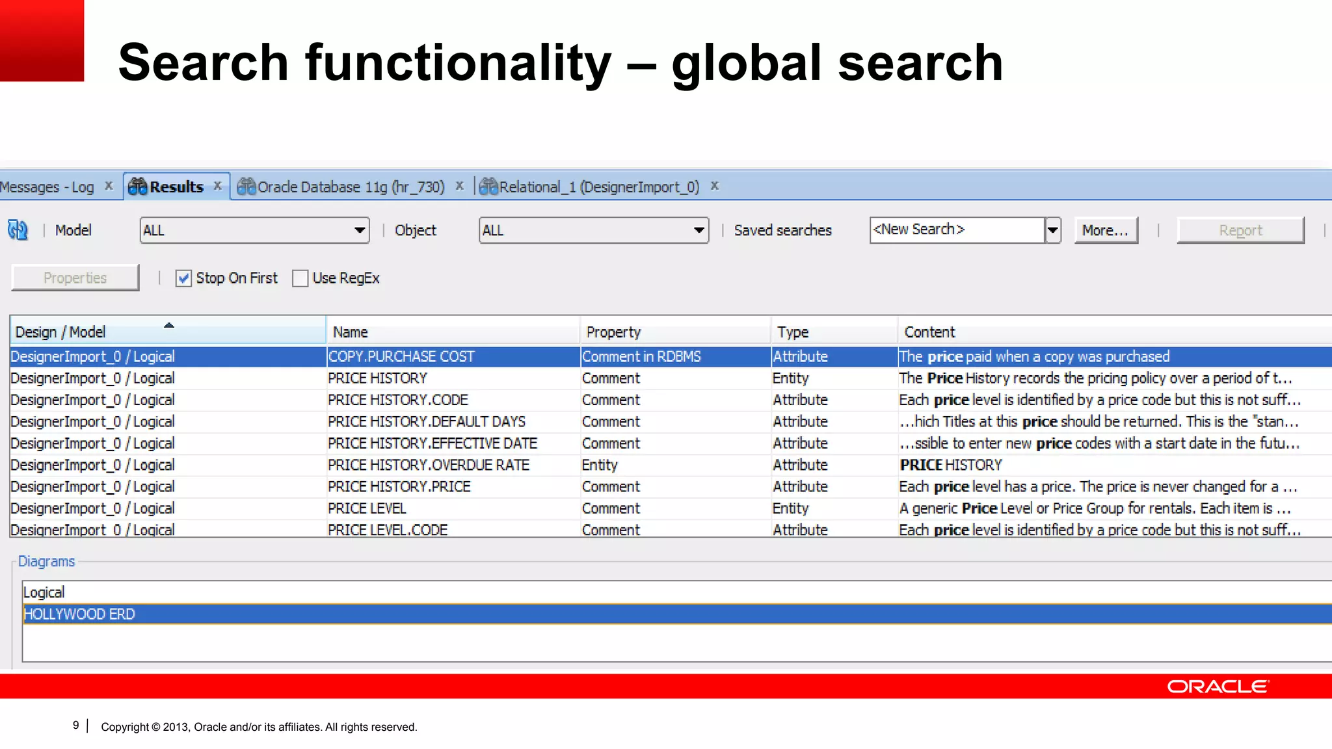Select the HOLLYWOOD ERD diagram
The height and width of the screenshot is (749, 1332).
(x=677, y=614)
